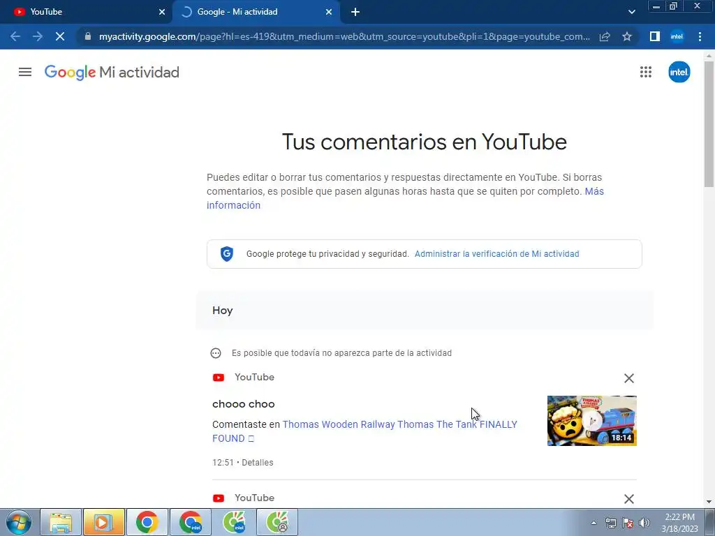Viewport: 715px width, 536px height.
Task: Click the scrollbar down arrow
Action: (709, 502)
